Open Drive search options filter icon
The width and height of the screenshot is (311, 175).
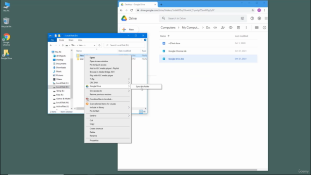click(x=242, y=18)
